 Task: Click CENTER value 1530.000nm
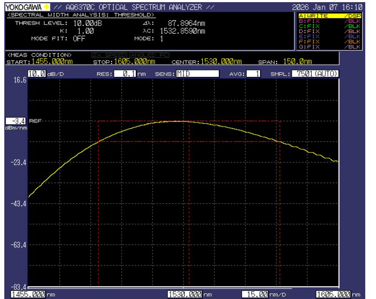[221, 61]
